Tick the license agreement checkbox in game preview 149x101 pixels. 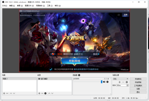click(x=51, y=69)
